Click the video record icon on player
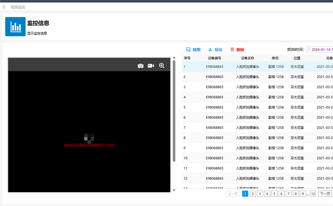This screenshot has height=206, width=333. coord(151,66)
